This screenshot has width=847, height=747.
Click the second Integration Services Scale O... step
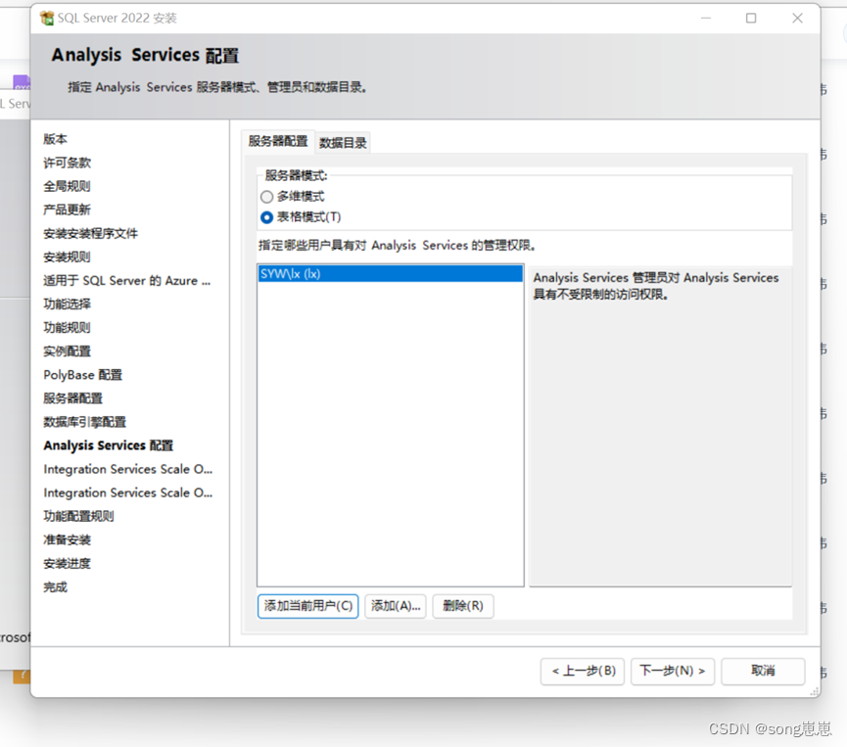click(x=128, y=493)
